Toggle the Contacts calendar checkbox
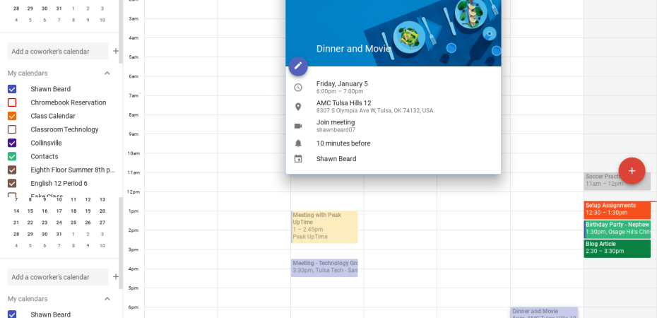The height and width of the screenshot is (318, 657). pos(12,156)
